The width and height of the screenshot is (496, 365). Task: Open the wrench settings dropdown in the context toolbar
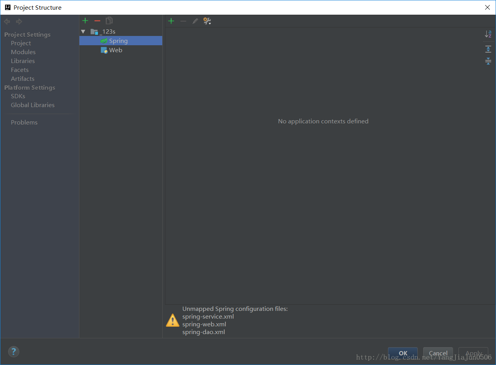[207, 21]
